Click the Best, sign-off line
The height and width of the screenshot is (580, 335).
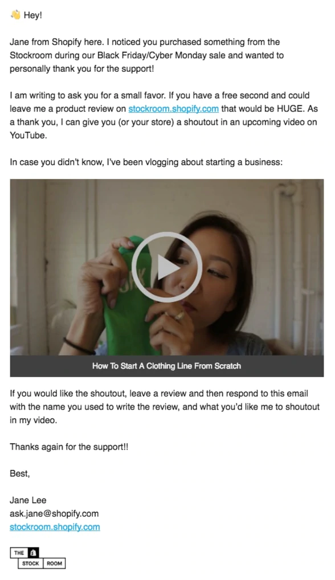[19, 473]
